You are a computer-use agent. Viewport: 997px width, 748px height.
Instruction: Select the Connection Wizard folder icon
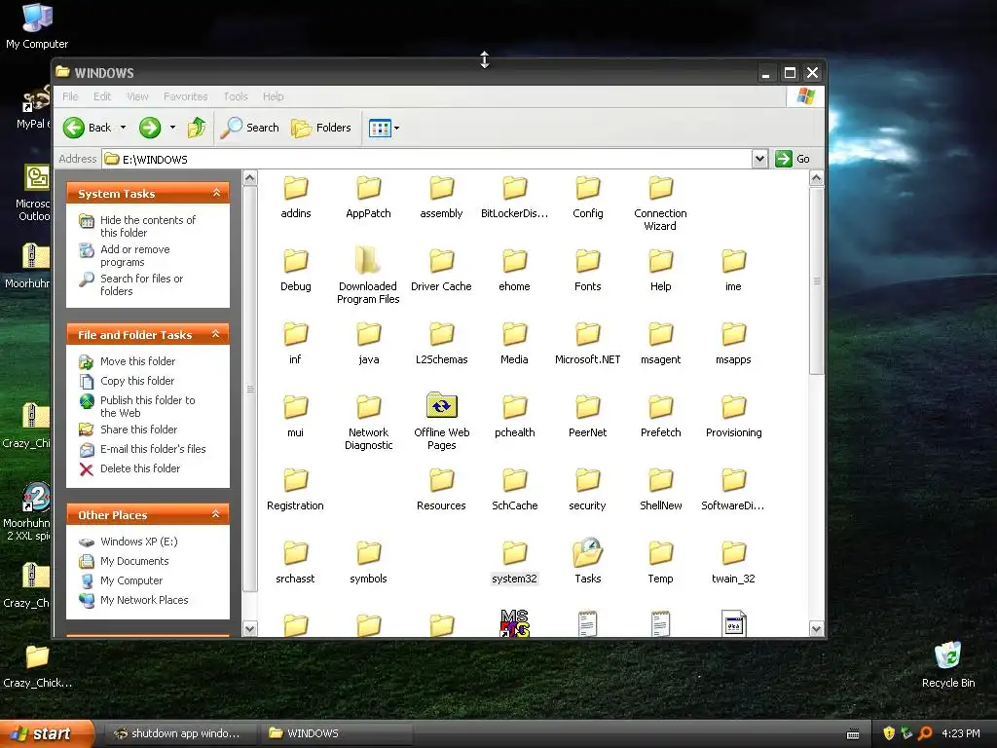click(661, 188)
